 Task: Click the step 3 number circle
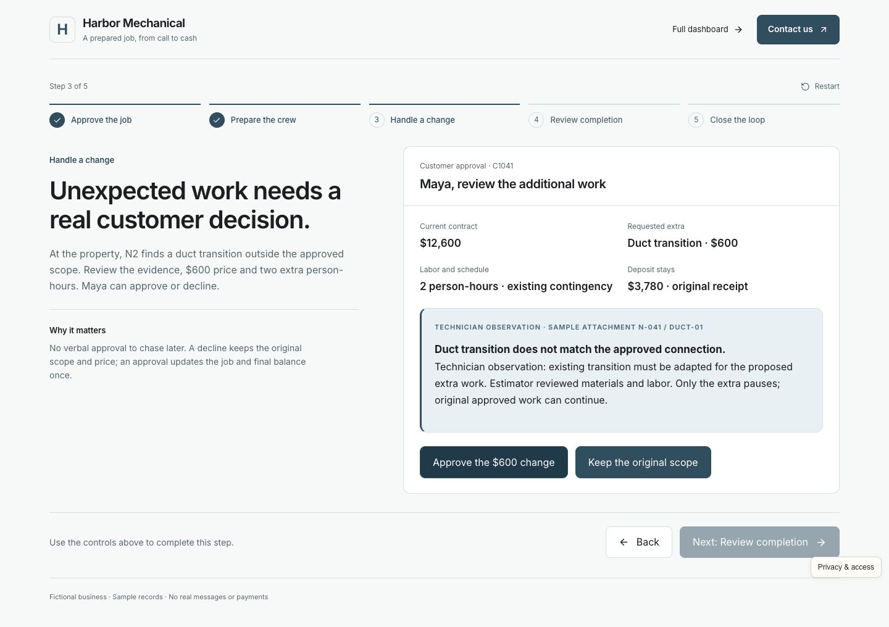[377, 120]
